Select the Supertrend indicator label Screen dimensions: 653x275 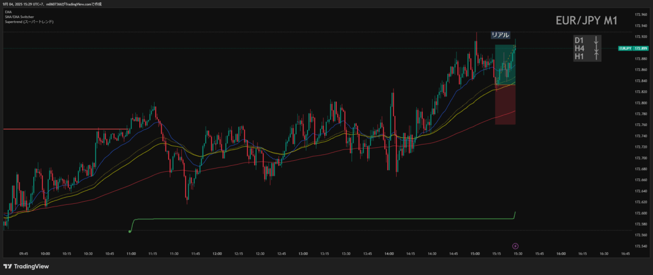[x=26, y=21]
